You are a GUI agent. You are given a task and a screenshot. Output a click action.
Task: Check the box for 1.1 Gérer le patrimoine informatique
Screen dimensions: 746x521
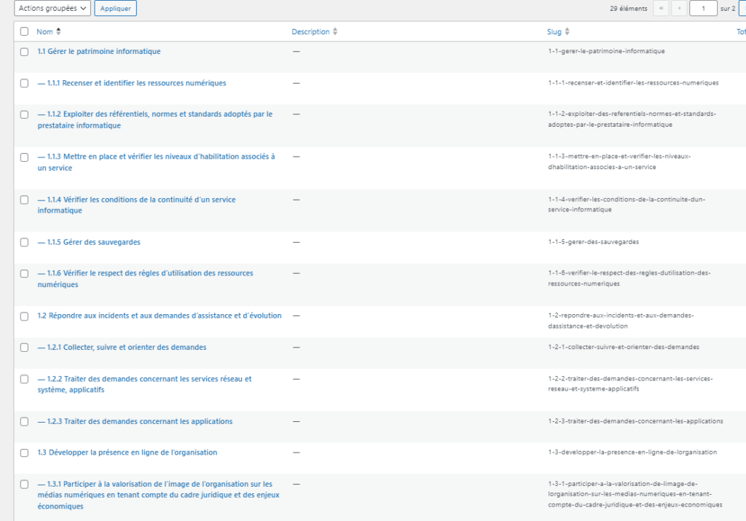click(24, 52)
